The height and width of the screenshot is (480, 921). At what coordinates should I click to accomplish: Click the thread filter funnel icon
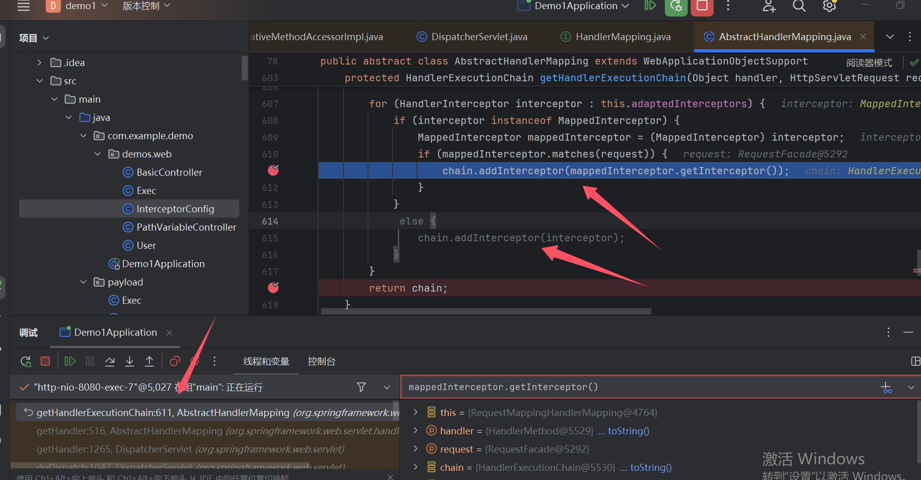pos(361,387)
